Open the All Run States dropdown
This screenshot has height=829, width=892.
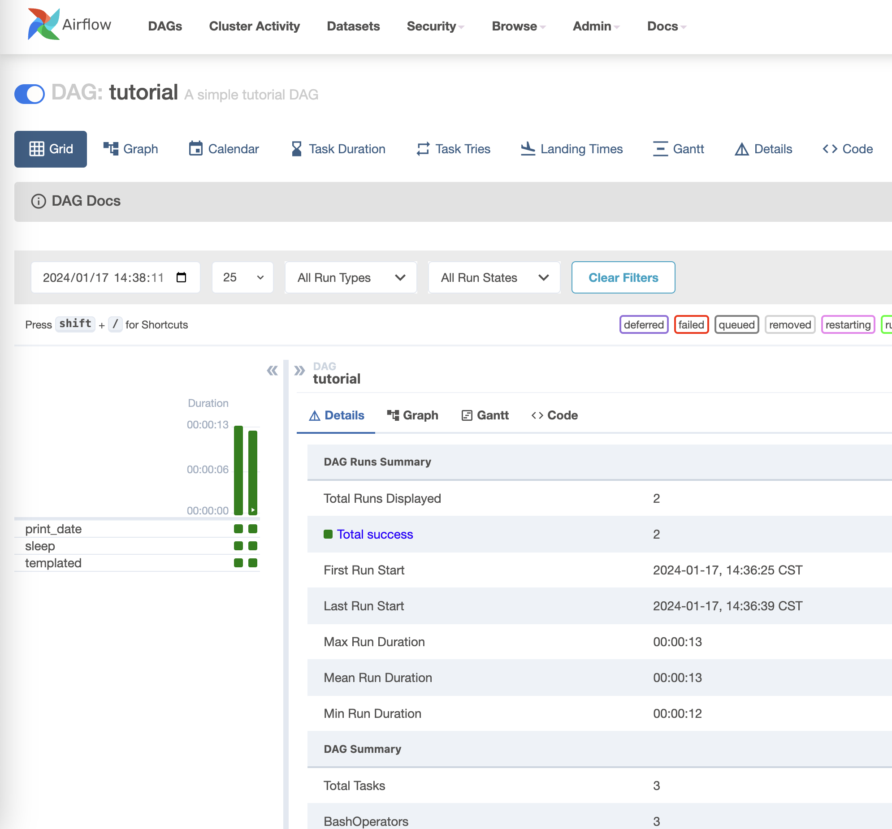click(494, 277)
